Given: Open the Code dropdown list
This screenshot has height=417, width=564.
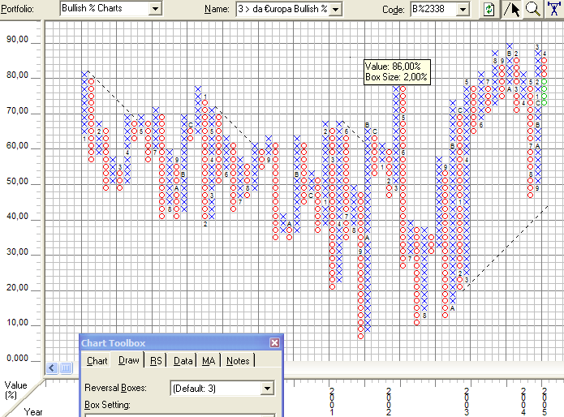Looking at the screenshot, I should [463, 9].
